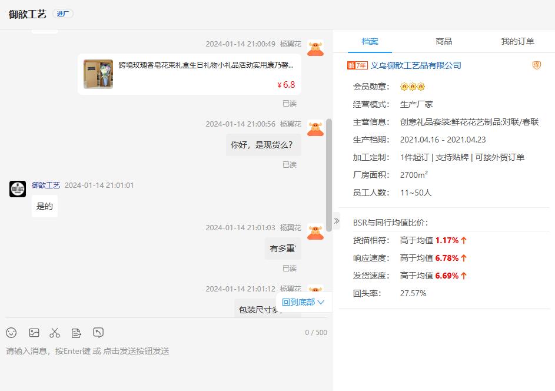
Task: Focus the message input field
Action: tap(167, 365)
